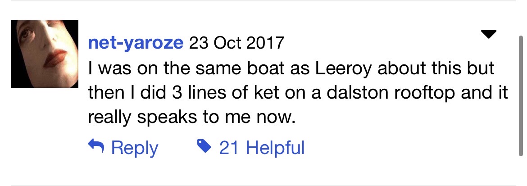The width and height of the screenshot is (527, 186).
Task: Click the year 2017 in timestamp
Action: (x=268, y=43)
